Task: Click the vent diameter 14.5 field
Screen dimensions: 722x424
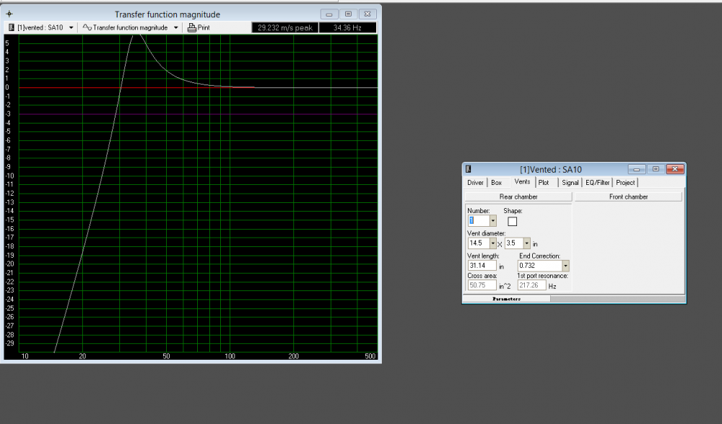Action: pos(479,243)
